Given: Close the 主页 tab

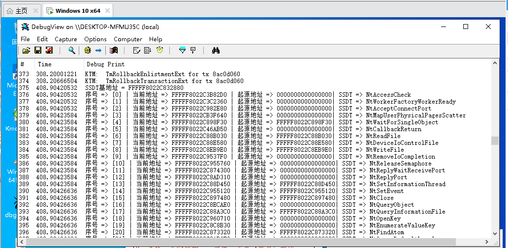Looking at the screenshot, I should [x=35, y=11].
